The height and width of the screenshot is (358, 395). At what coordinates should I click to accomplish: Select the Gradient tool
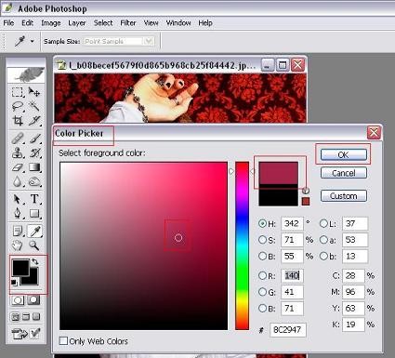34,167
